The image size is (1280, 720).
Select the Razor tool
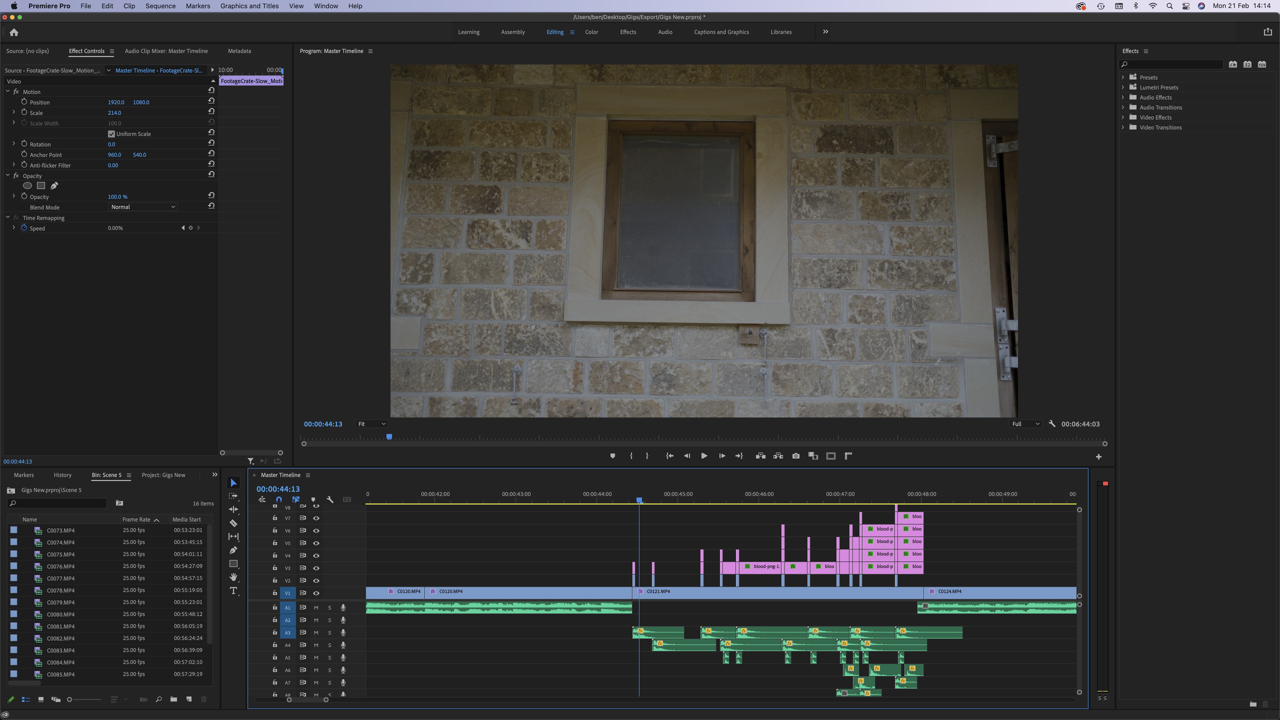(233, 523)
